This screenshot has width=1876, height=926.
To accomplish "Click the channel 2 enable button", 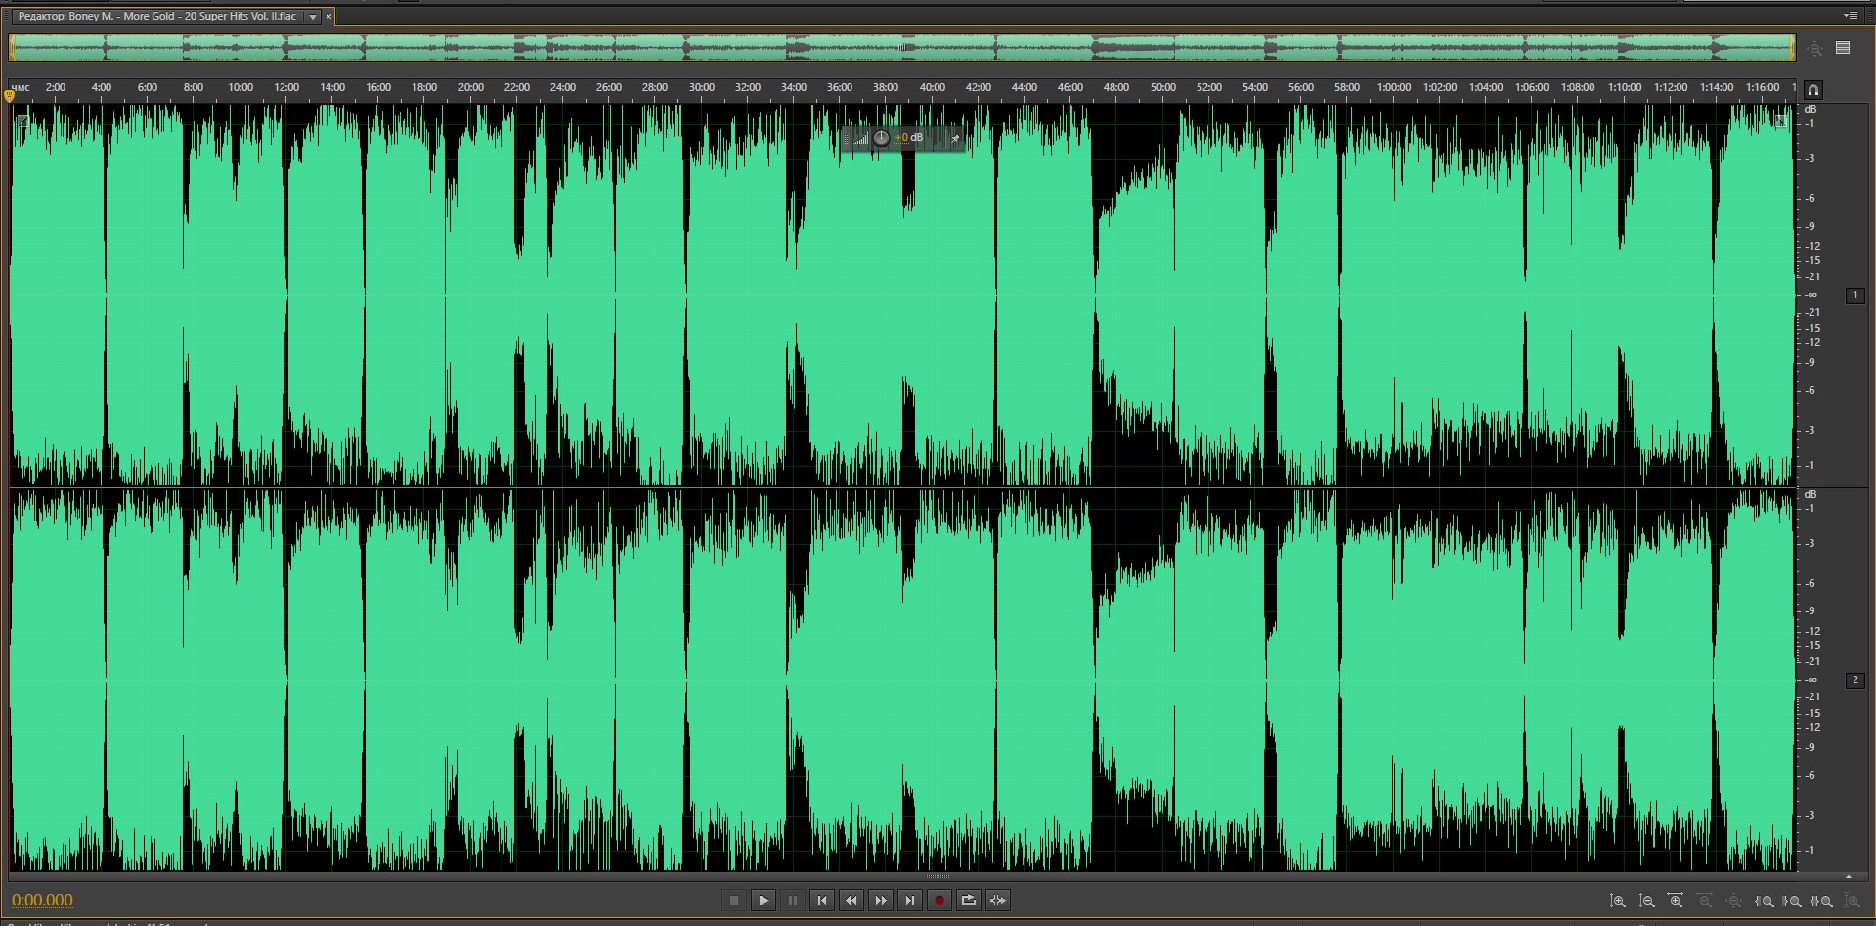I will pyautogui.click(x=1854, y=680).
